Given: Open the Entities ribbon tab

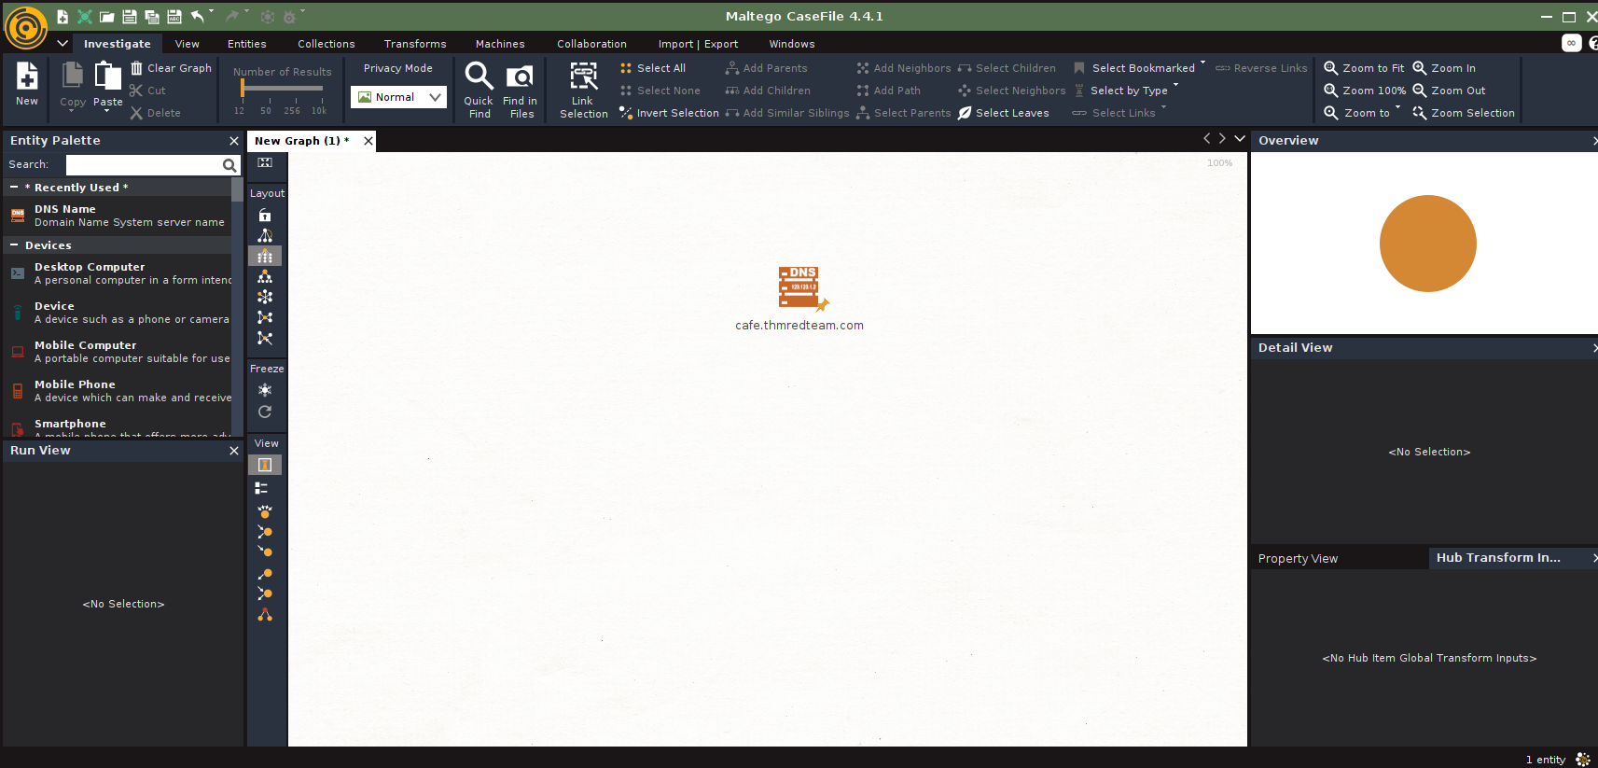Looking at the screenshot, I should click(x=247, y=44).
